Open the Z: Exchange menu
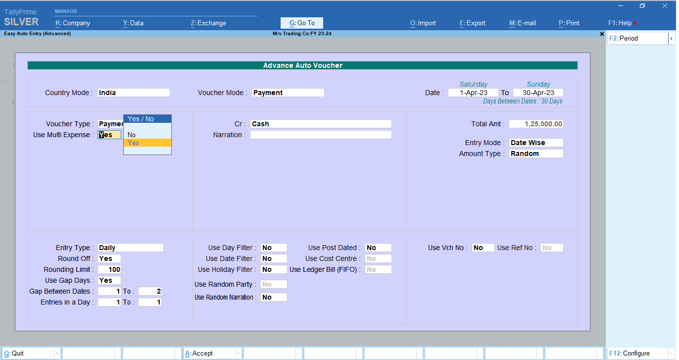Screen dimensions: 679x360 [x=208, y=23]
